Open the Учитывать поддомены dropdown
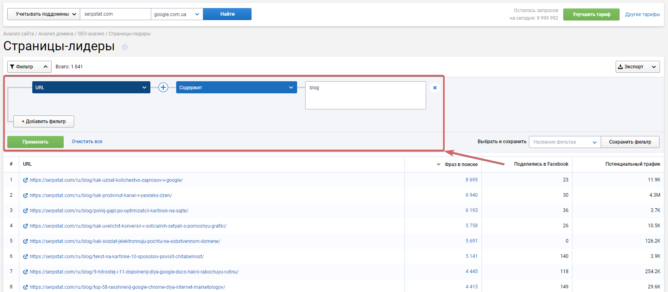Image resolution: width=668 pixels, height=292 pixels. point(44,14)
